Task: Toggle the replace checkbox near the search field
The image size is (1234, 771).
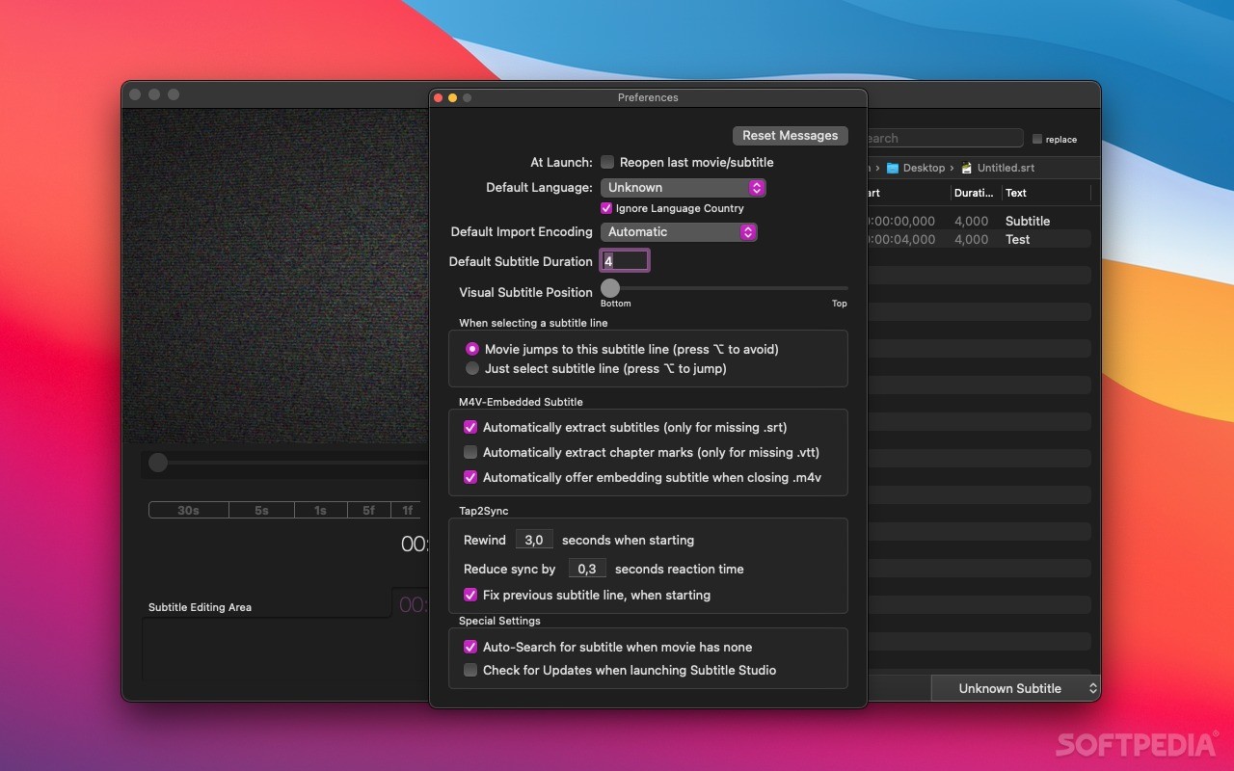Action: point(1037,139)
